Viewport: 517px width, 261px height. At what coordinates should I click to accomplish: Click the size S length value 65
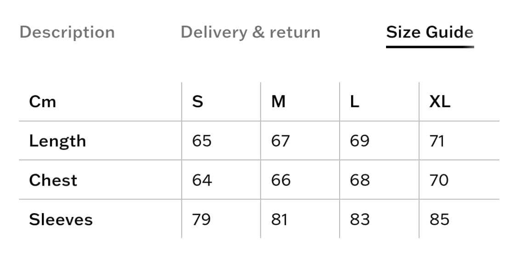(x=202, y=141)
